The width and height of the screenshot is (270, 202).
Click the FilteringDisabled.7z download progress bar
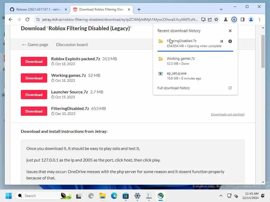(x=195, y=51)
